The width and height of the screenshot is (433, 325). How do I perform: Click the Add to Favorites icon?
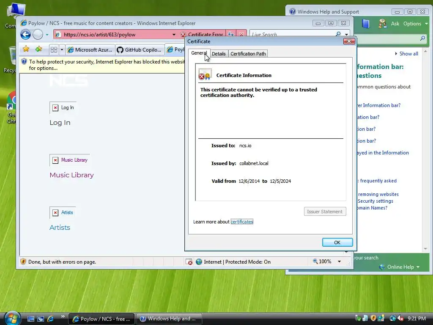[x=38, y=49]
